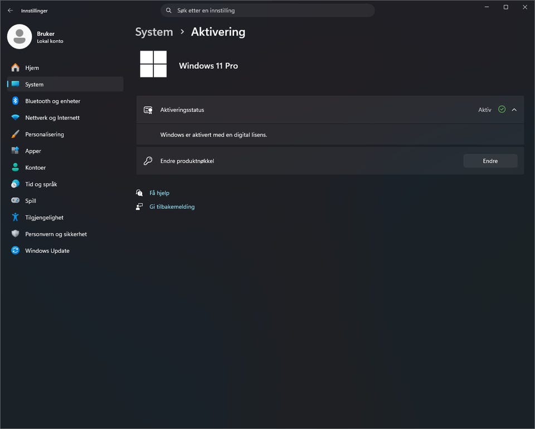Viewport: 535px width, 429px height.
Task: Open Tid og språk settings
Action: pos(65,184)
